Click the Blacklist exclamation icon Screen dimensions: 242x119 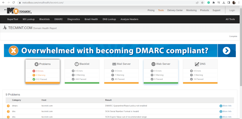click(77, 64)
